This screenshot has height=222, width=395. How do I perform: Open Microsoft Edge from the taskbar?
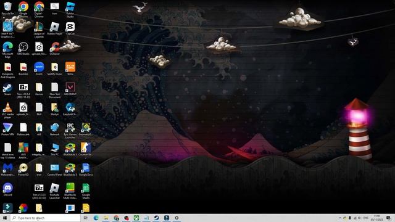(96, 218)
